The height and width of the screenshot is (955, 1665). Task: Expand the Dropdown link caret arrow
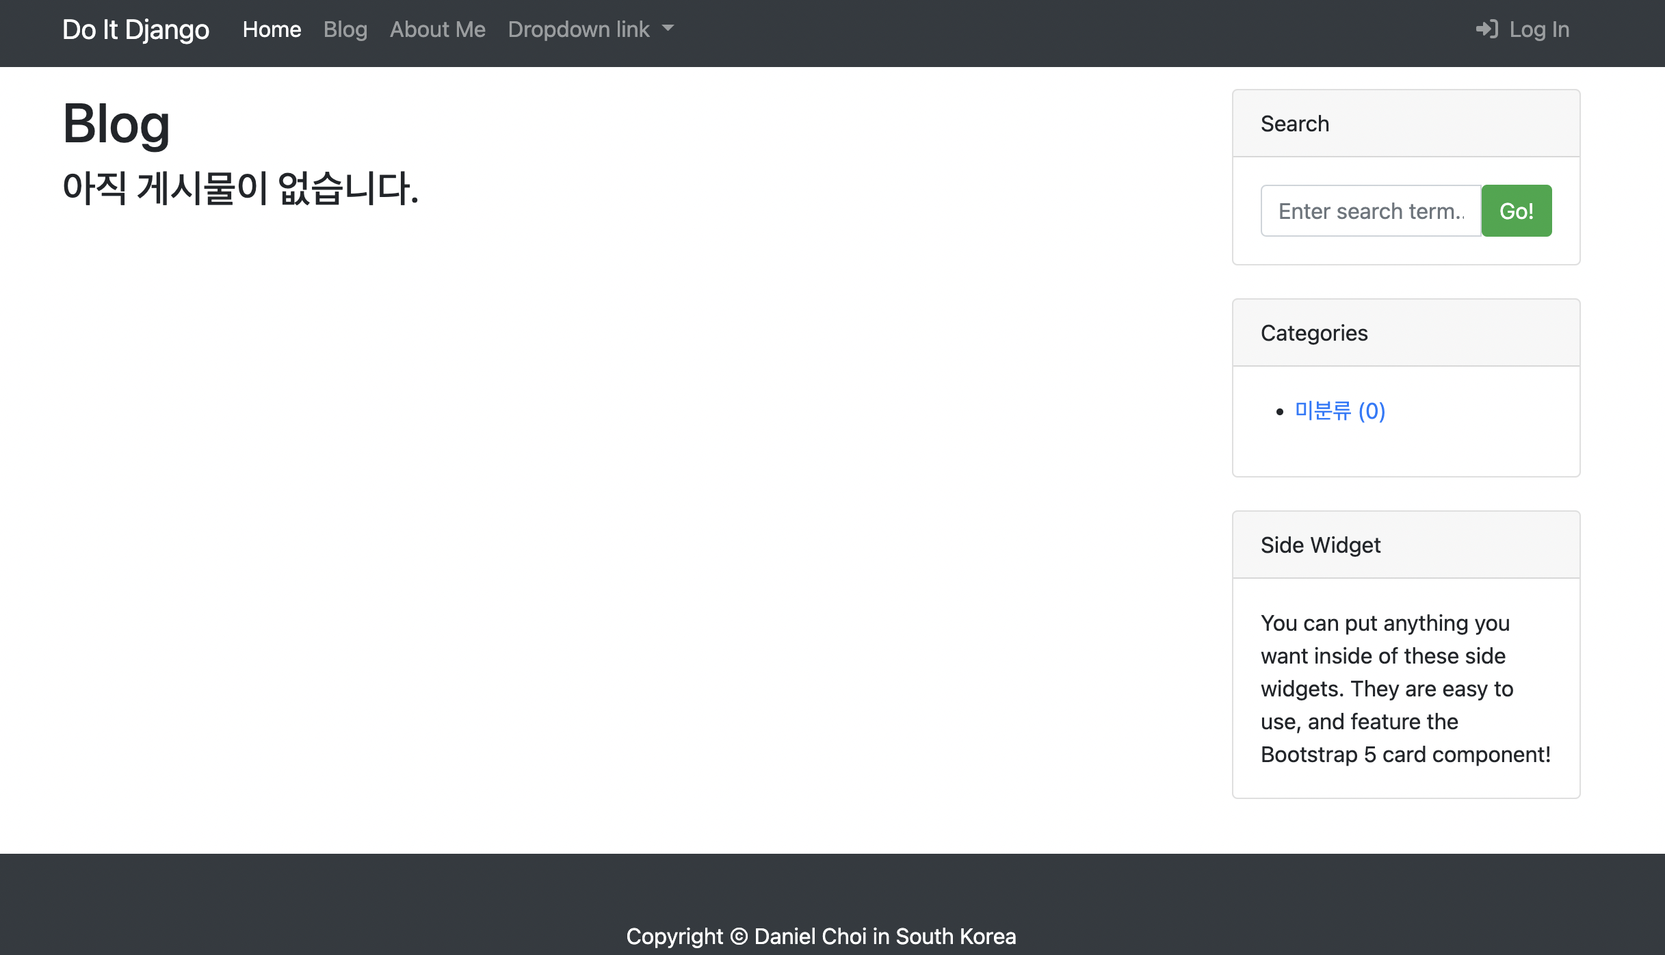pyautogui.click(x=668, y=29)
